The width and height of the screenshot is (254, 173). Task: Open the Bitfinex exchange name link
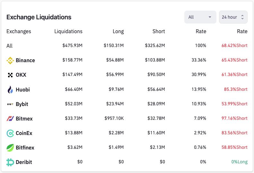pyautogui.click(x=25, y=148)
